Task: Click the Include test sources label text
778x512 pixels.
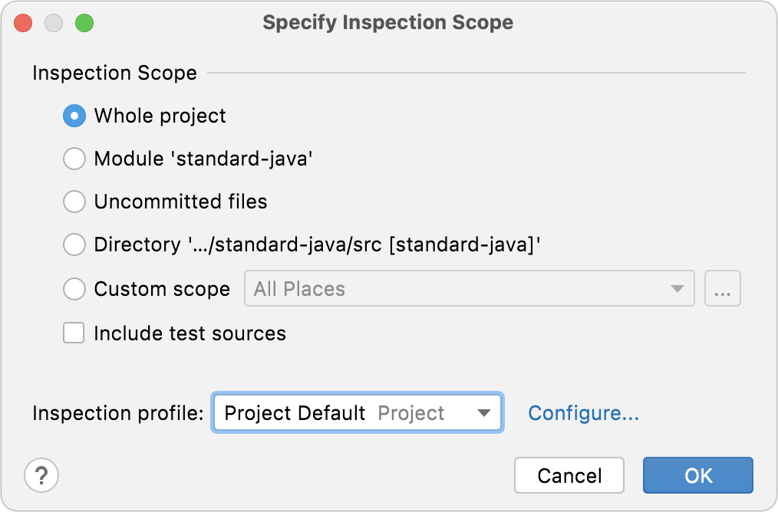Action: (190, 333)
